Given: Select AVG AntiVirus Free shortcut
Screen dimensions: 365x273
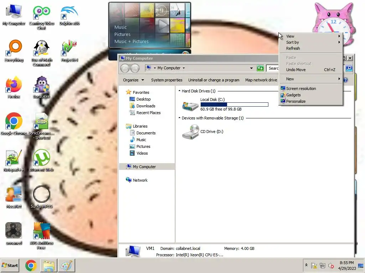Looking at the screenshot, I should [x=41, y=236].
